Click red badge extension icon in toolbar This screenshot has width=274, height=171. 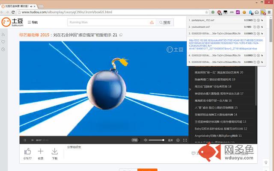[219, 12]
